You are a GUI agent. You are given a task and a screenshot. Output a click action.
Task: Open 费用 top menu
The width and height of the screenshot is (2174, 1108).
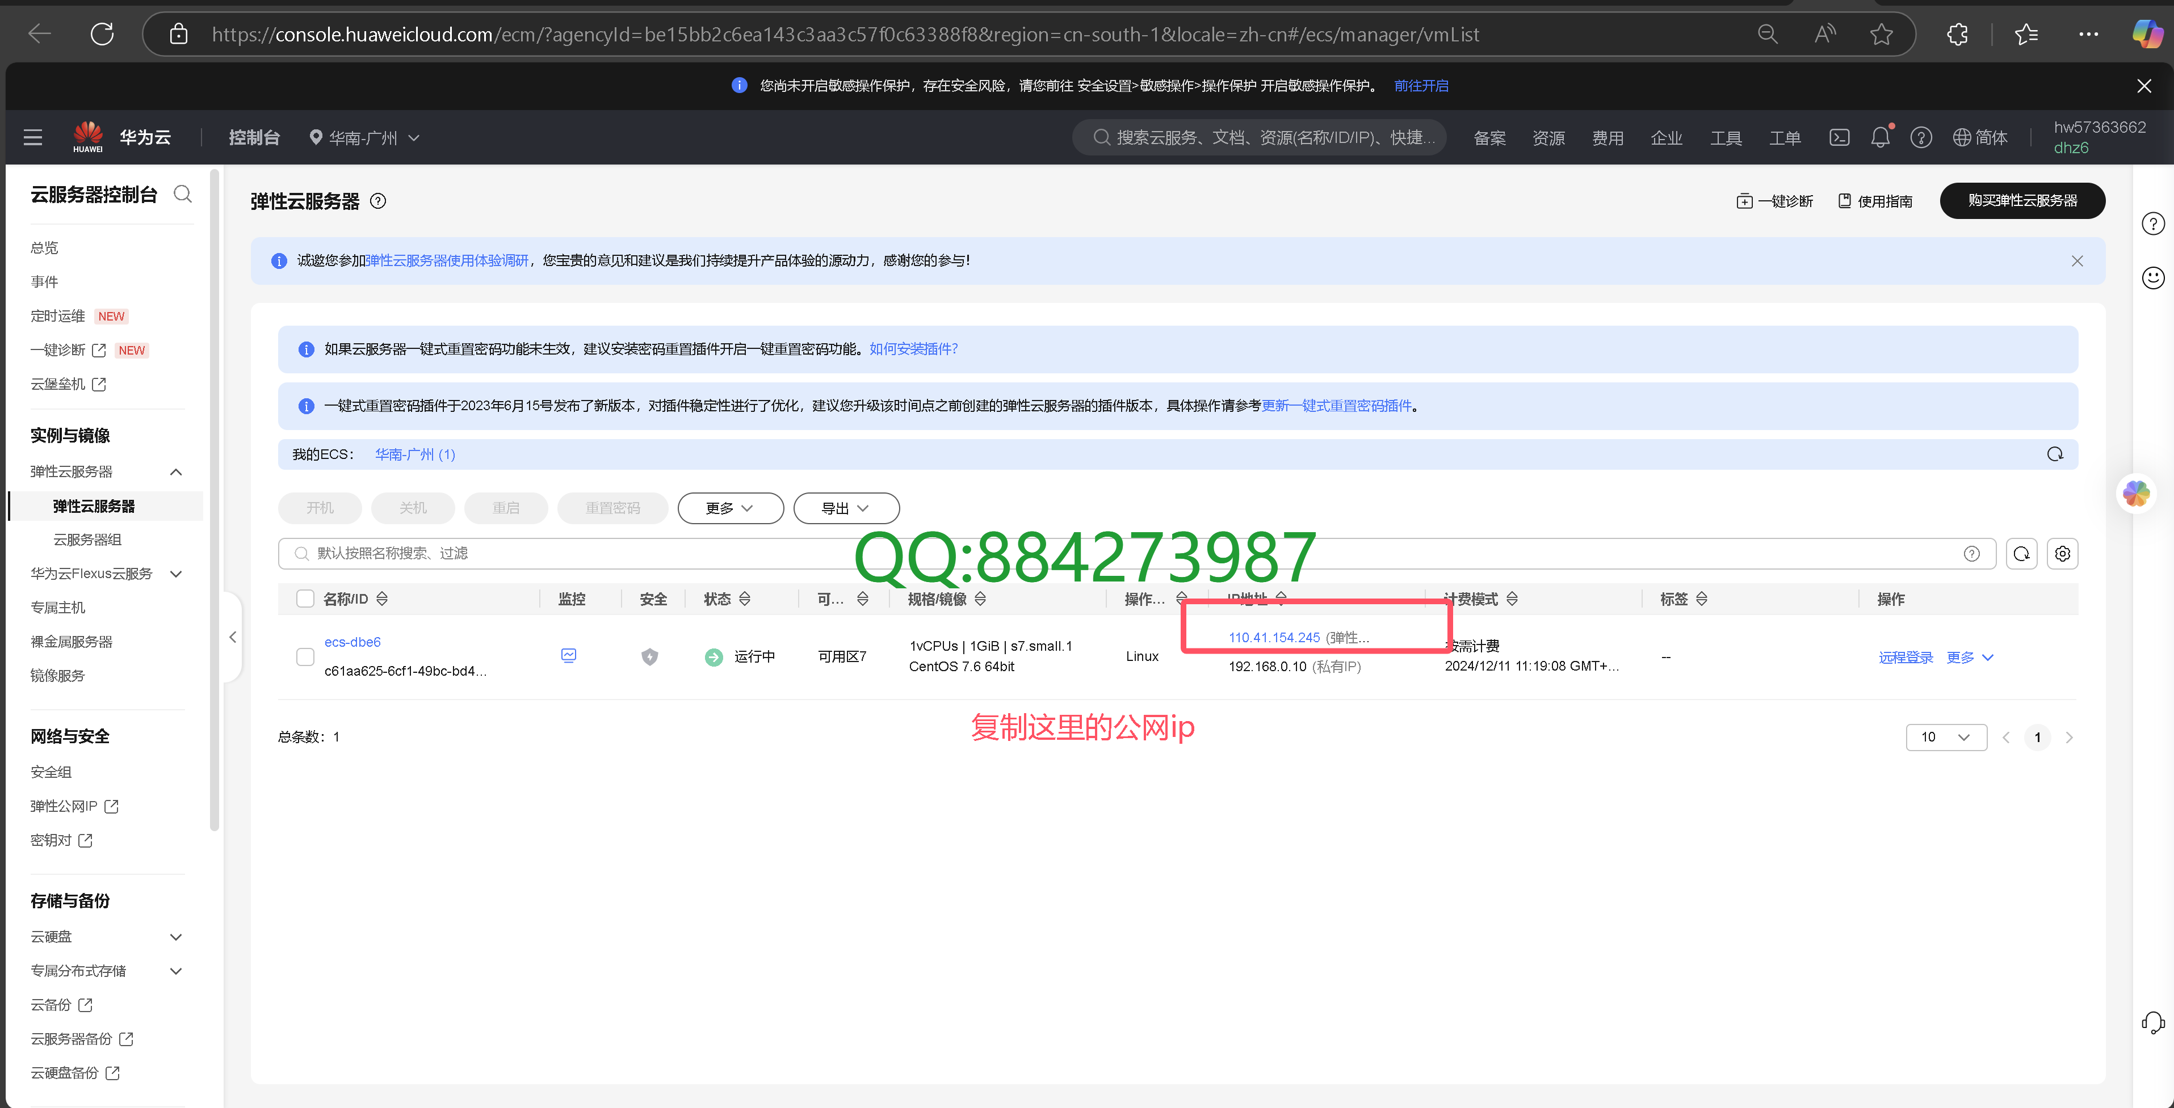1608,137
